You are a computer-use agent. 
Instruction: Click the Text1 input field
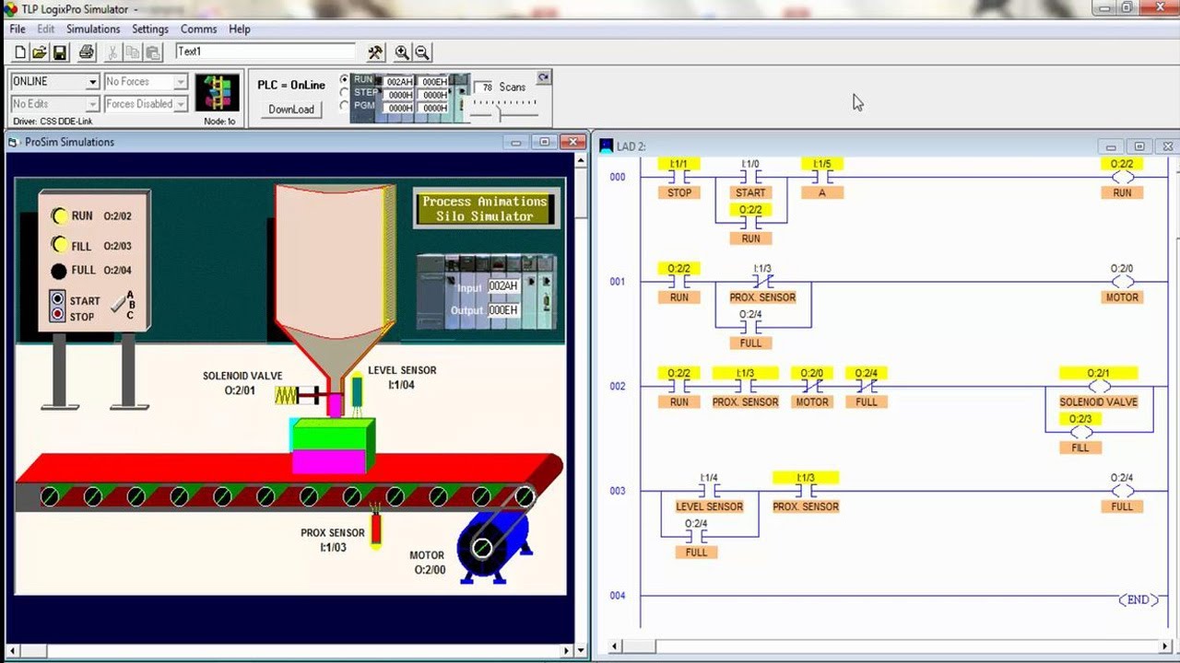(x=265, y=52)
